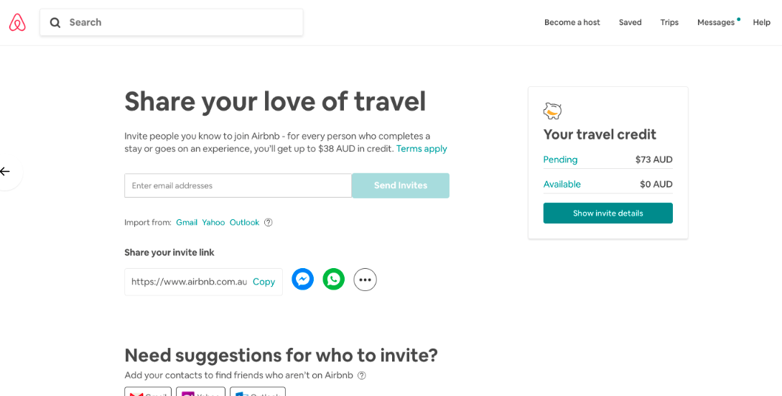Open the Terms apply link
Image resolution: width=782 pixels, height=396 pixels.
(x=422, y=149)
